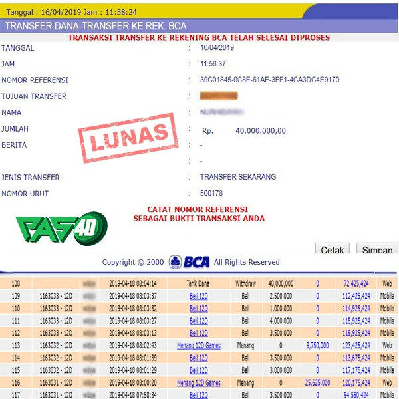Image resolution: width=399 pixels, height=399 pixels.
Task: Click the JAM value 11:56:37
Action: tap(213, 64)
